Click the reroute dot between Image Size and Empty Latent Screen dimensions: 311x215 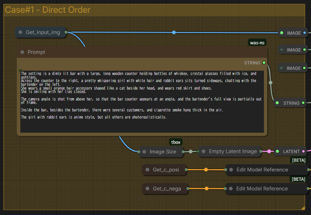pyautogui.click(x=190, y=152)
